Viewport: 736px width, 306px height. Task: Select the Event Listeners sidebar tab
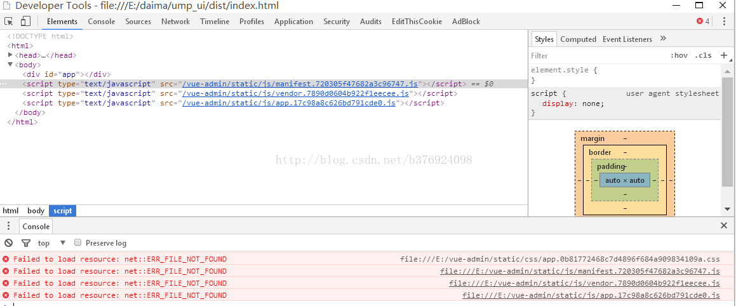coord(627,39)
